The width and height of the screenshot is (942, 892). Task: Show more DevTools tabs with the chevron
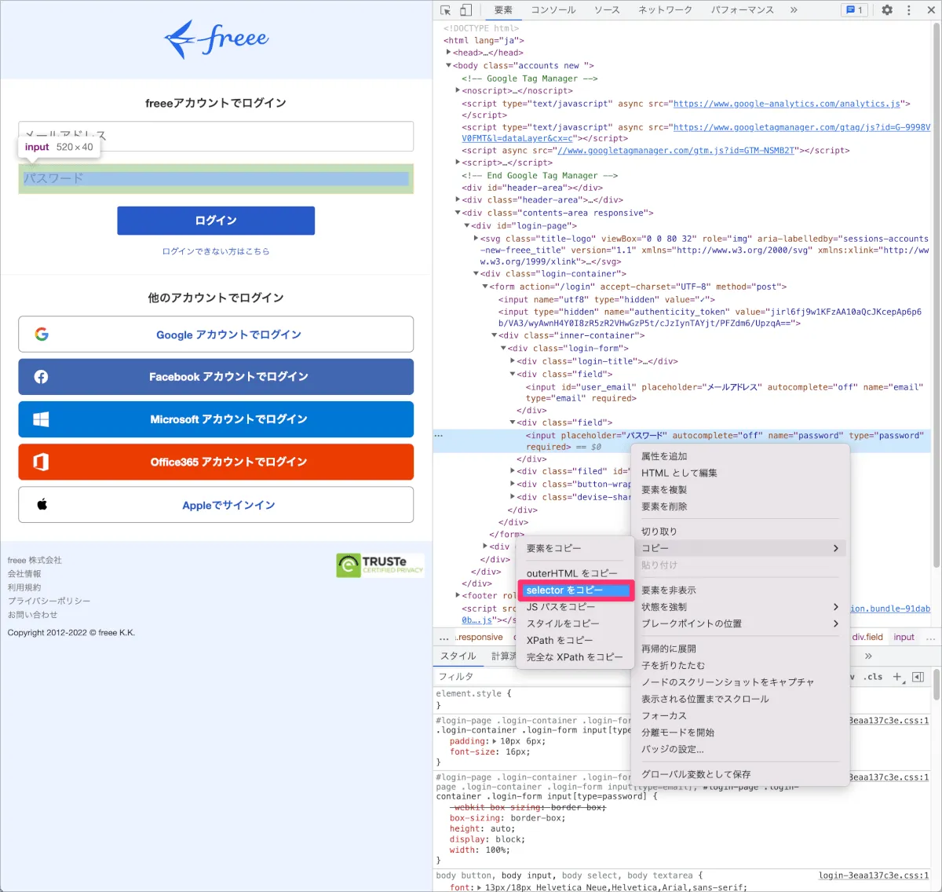click(794, 10)
